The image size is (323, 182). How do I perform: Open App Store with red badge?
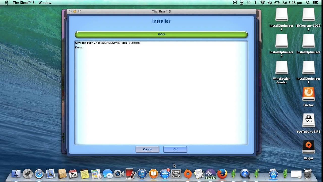pos(165,174)
